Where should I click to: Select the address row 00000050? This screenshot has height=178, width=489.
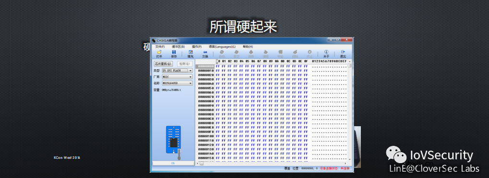point(205,88)
